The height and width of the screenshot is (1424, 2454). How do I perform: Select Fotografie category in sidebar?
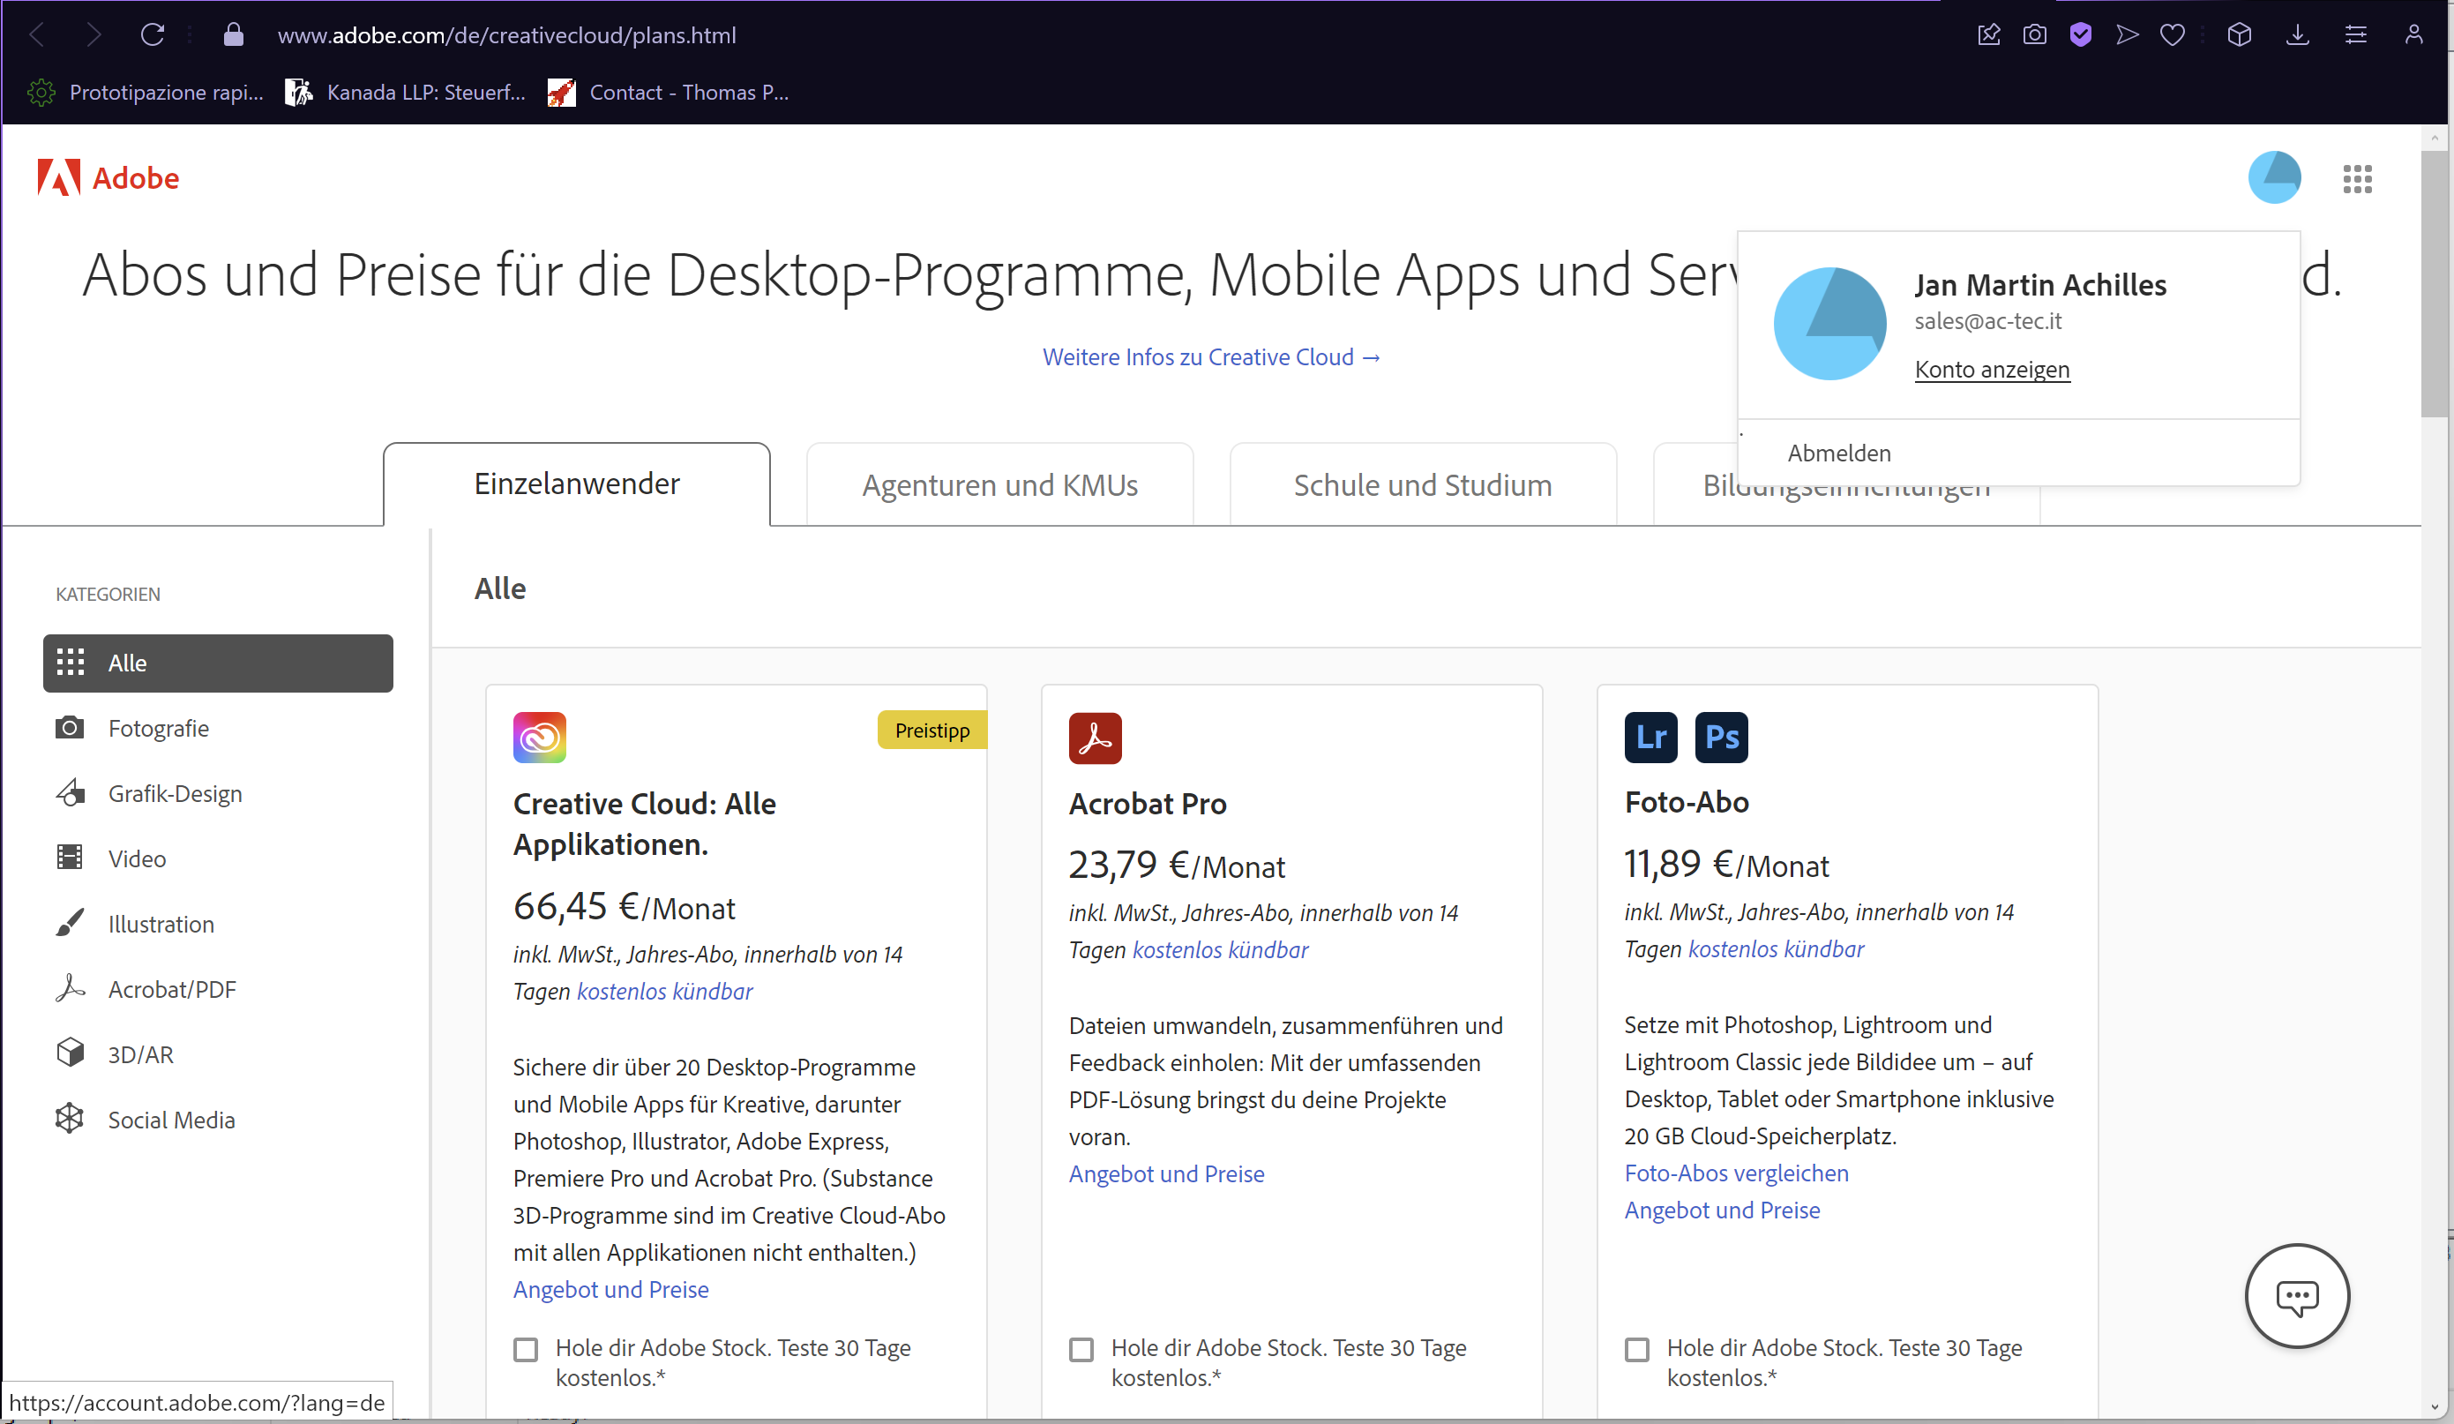158,729
